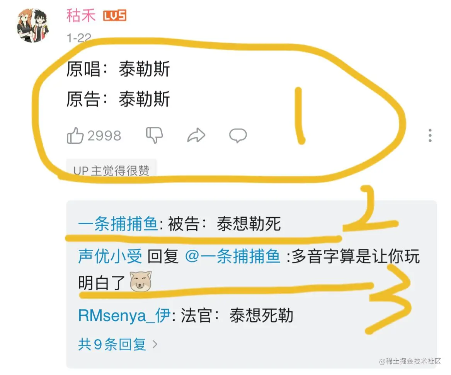Open 枯禾's profile avatar
Image resolution: width=451 pixels, height=375 pixels.
[x=33, y=25]
